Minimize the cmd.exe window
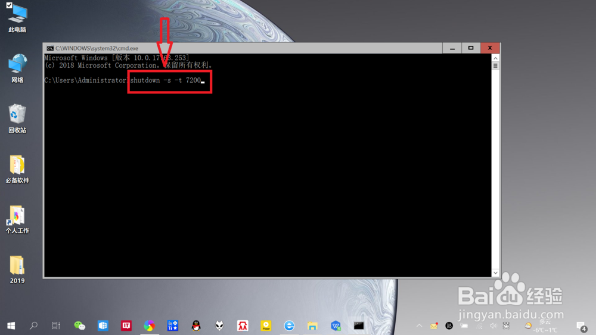Screen dimensions: 596x335 452,48
